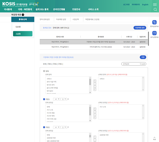Move all 항목 items right with double arrow
Screen dimensions: 159x142
(95, 81)
